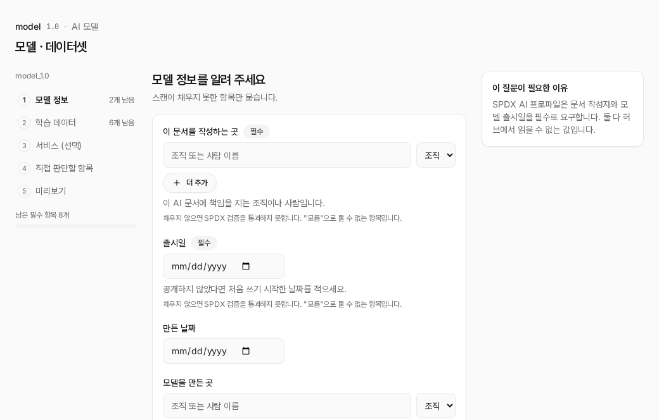Click the 만든 날짜 field label

tap(179, 328)
